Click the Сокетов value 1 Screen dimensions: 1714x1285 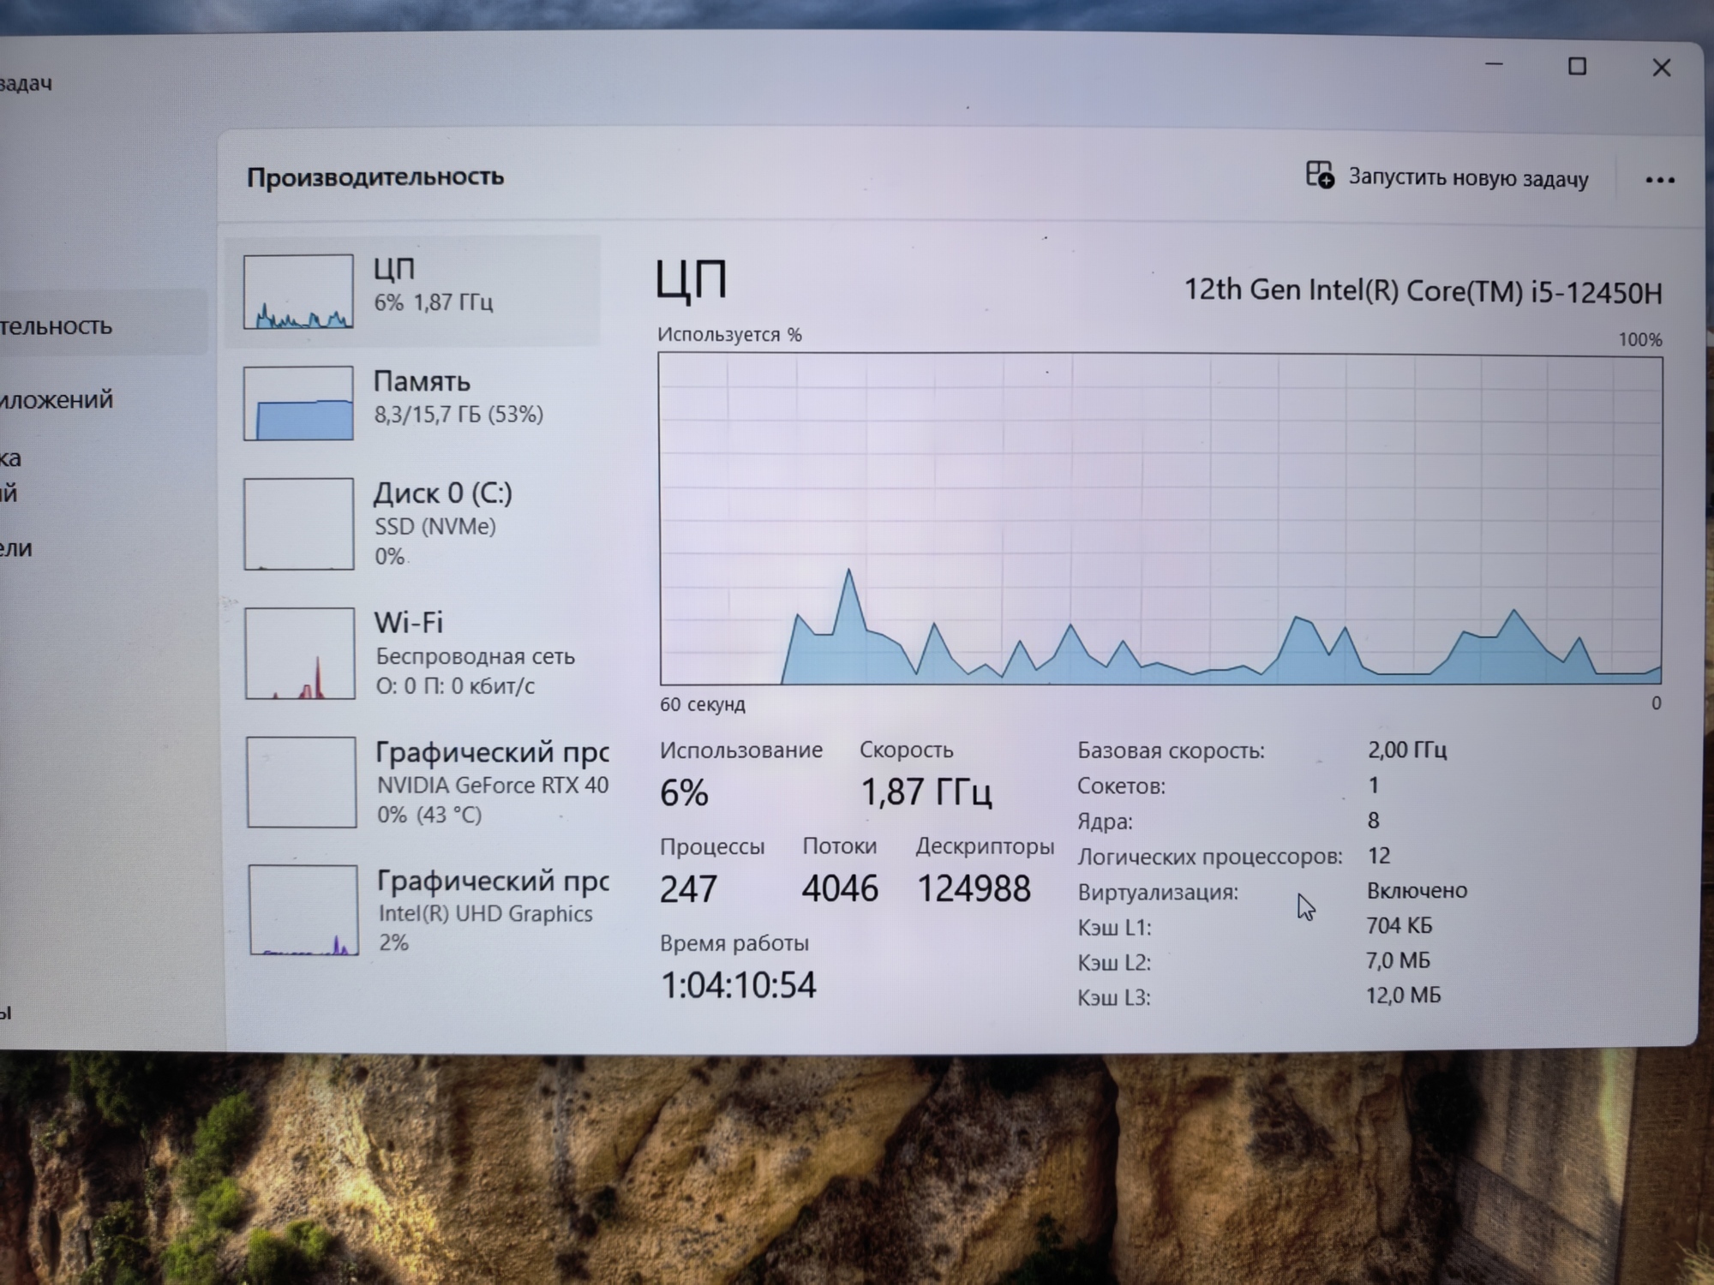pos(1374,785)
